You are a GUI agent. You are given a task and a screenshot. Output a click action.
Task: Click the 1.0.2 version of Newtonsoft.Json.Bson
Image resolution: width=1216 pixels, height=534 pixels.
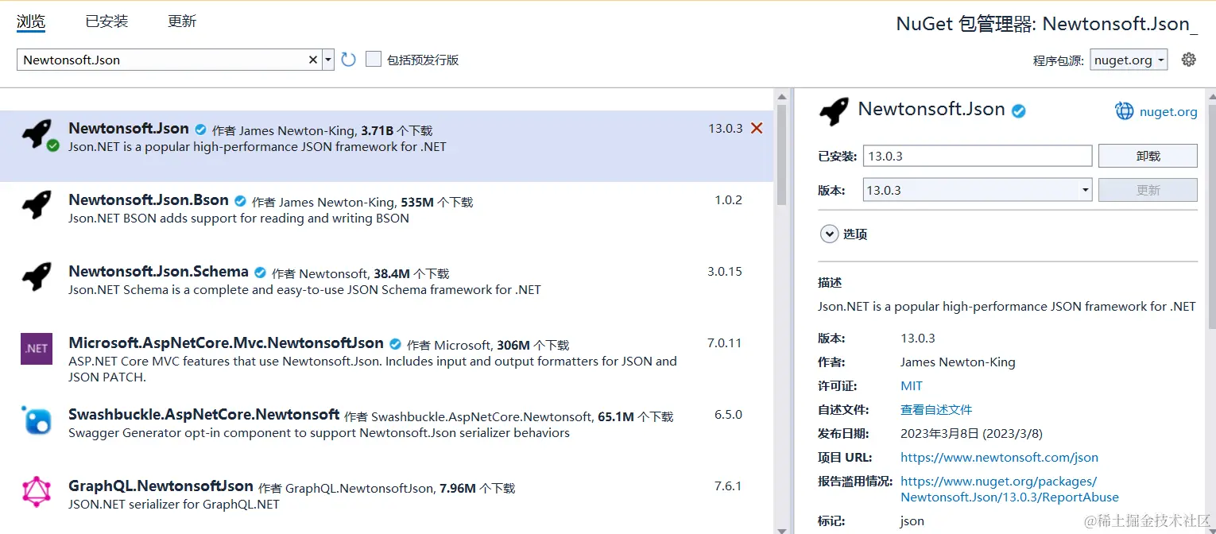[728, 199]
